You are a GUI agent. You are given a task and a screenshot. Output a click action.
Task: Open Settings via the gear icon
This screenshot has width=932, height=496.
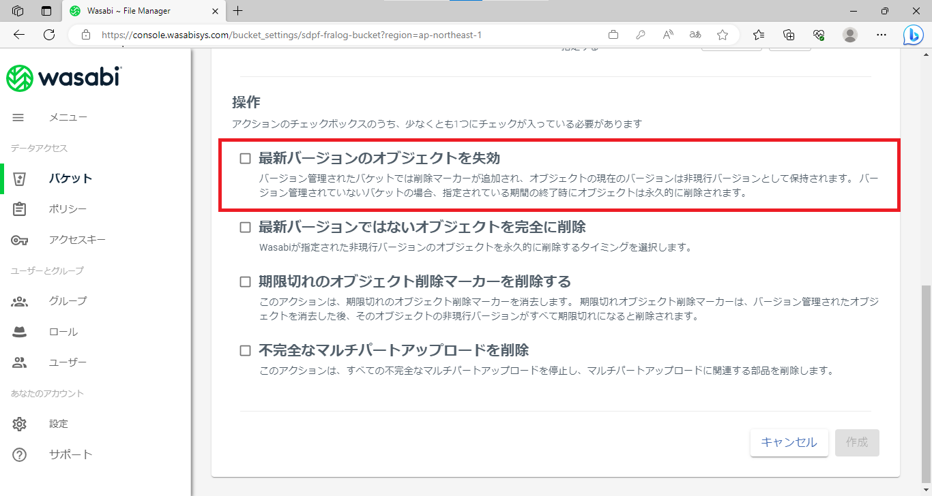[x=19, y=424]
